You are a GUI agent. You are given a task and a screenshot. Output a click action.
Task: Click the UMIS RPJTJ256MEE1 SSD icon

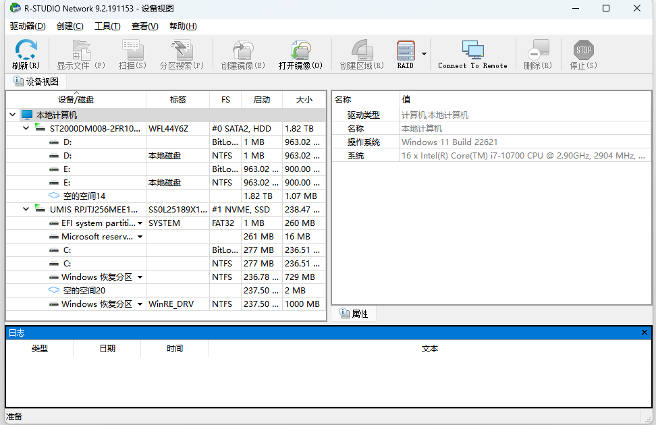[40, 208]
